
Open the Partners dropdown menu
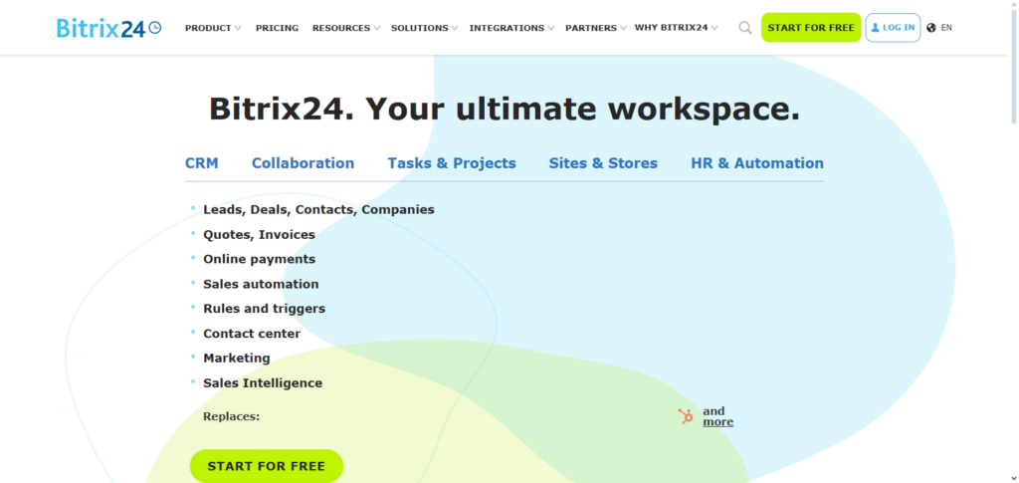pyautogui.click(x=595, y=28)
